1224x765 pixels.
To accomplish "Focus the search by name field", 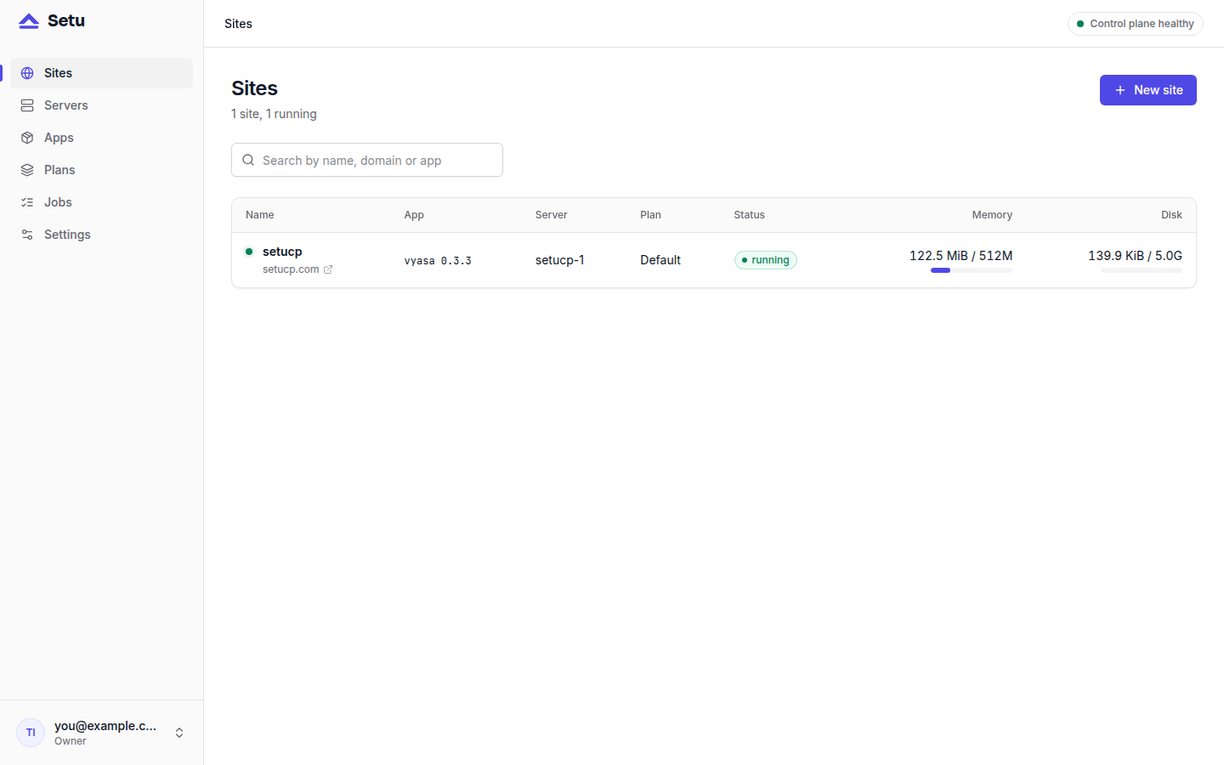I will [x=367, y=160].
